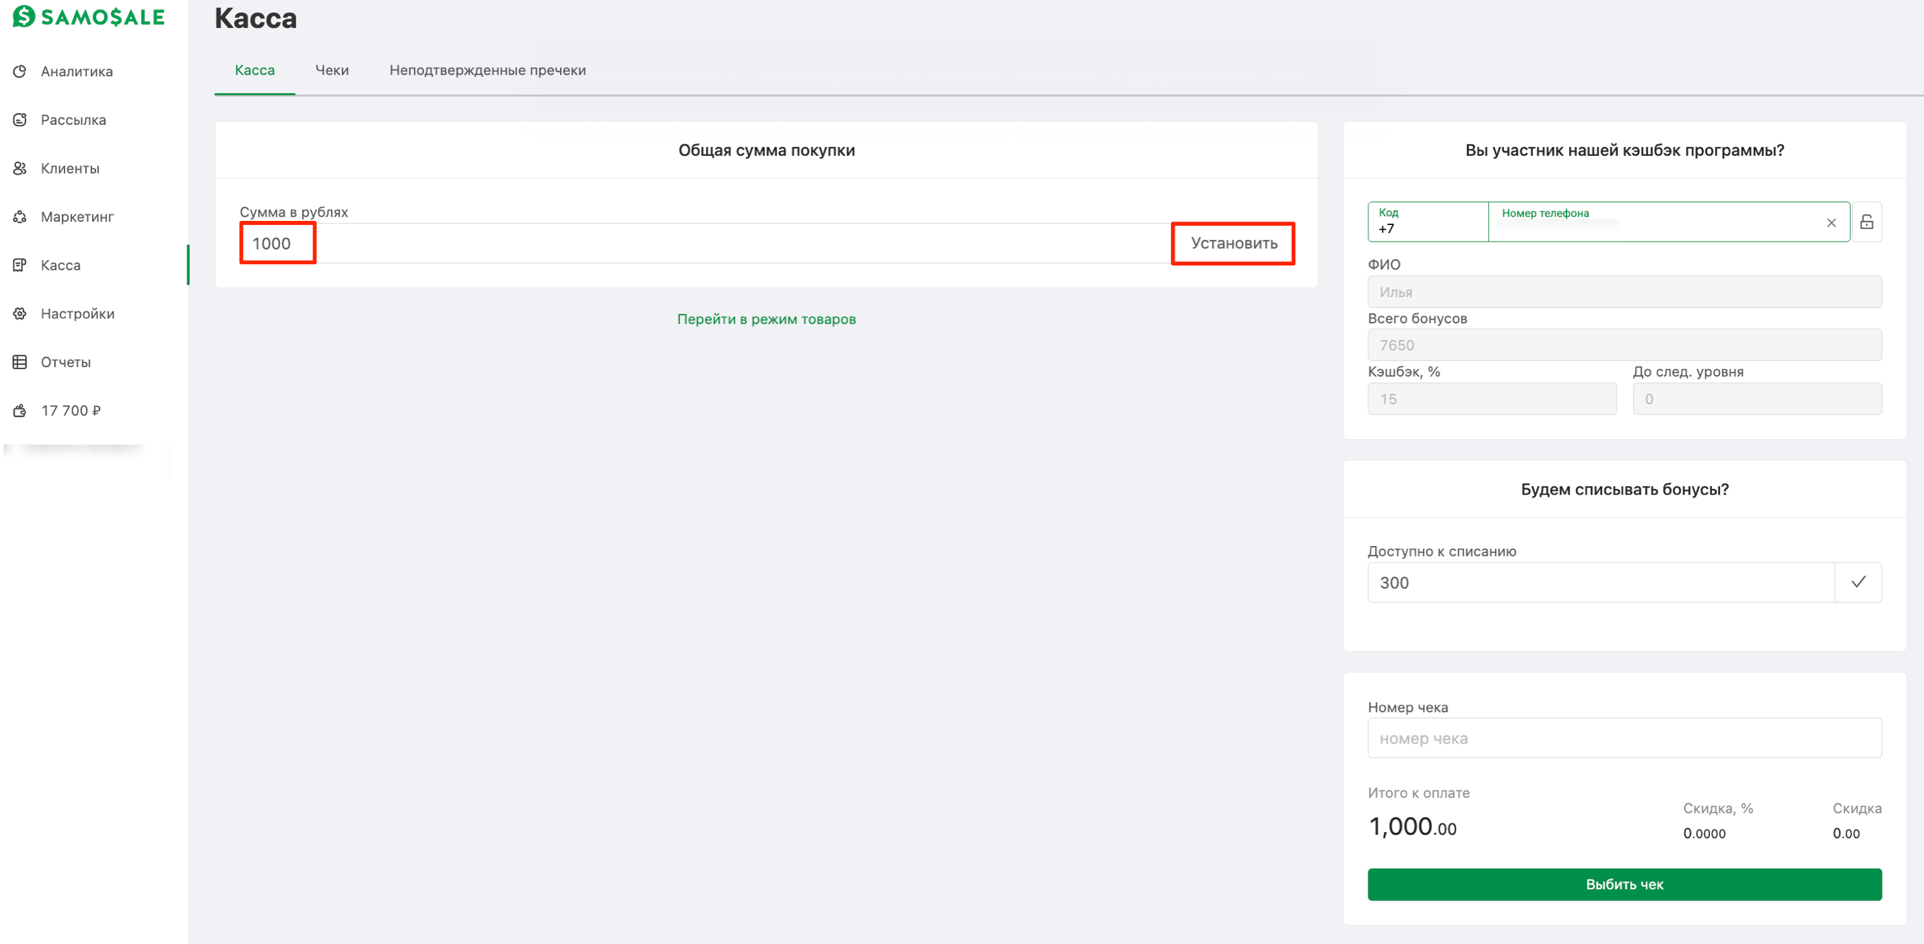Switch to Неподтвержденные пречеки tab
This screenshot has width=1924, height=944.
[487, 70]
